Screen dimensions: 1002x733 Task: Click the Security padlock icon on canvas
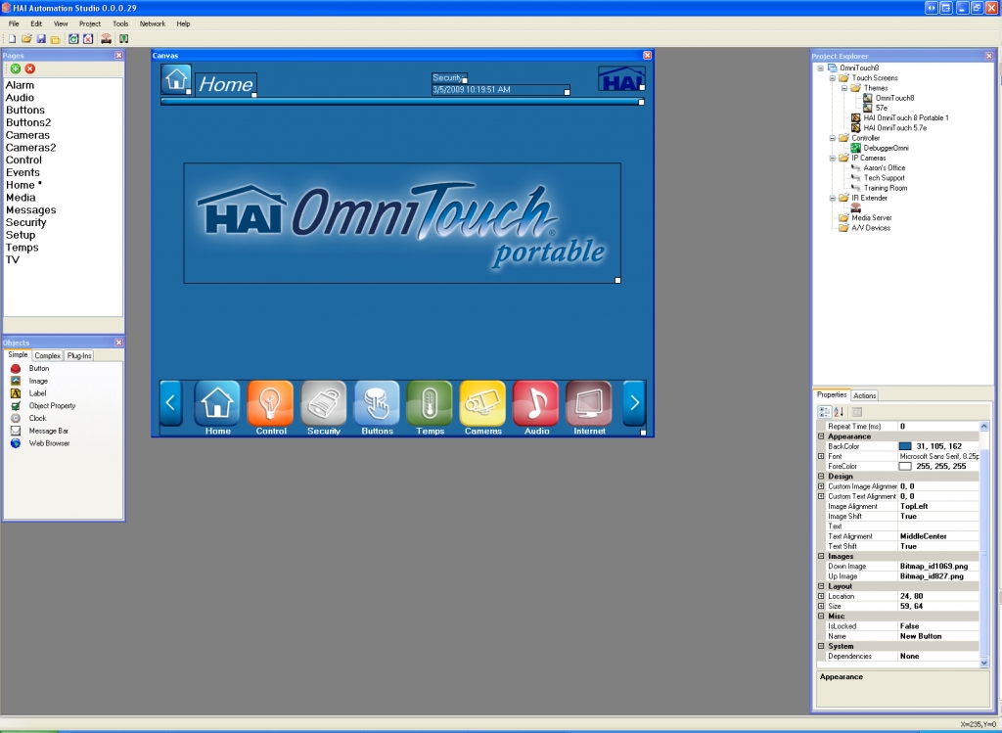coord(323,403)
